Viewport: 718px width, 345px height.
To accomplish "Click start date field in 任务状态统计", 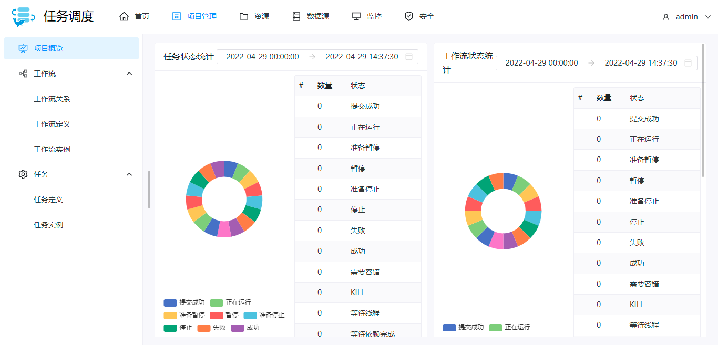I will (x=262, y=57).
